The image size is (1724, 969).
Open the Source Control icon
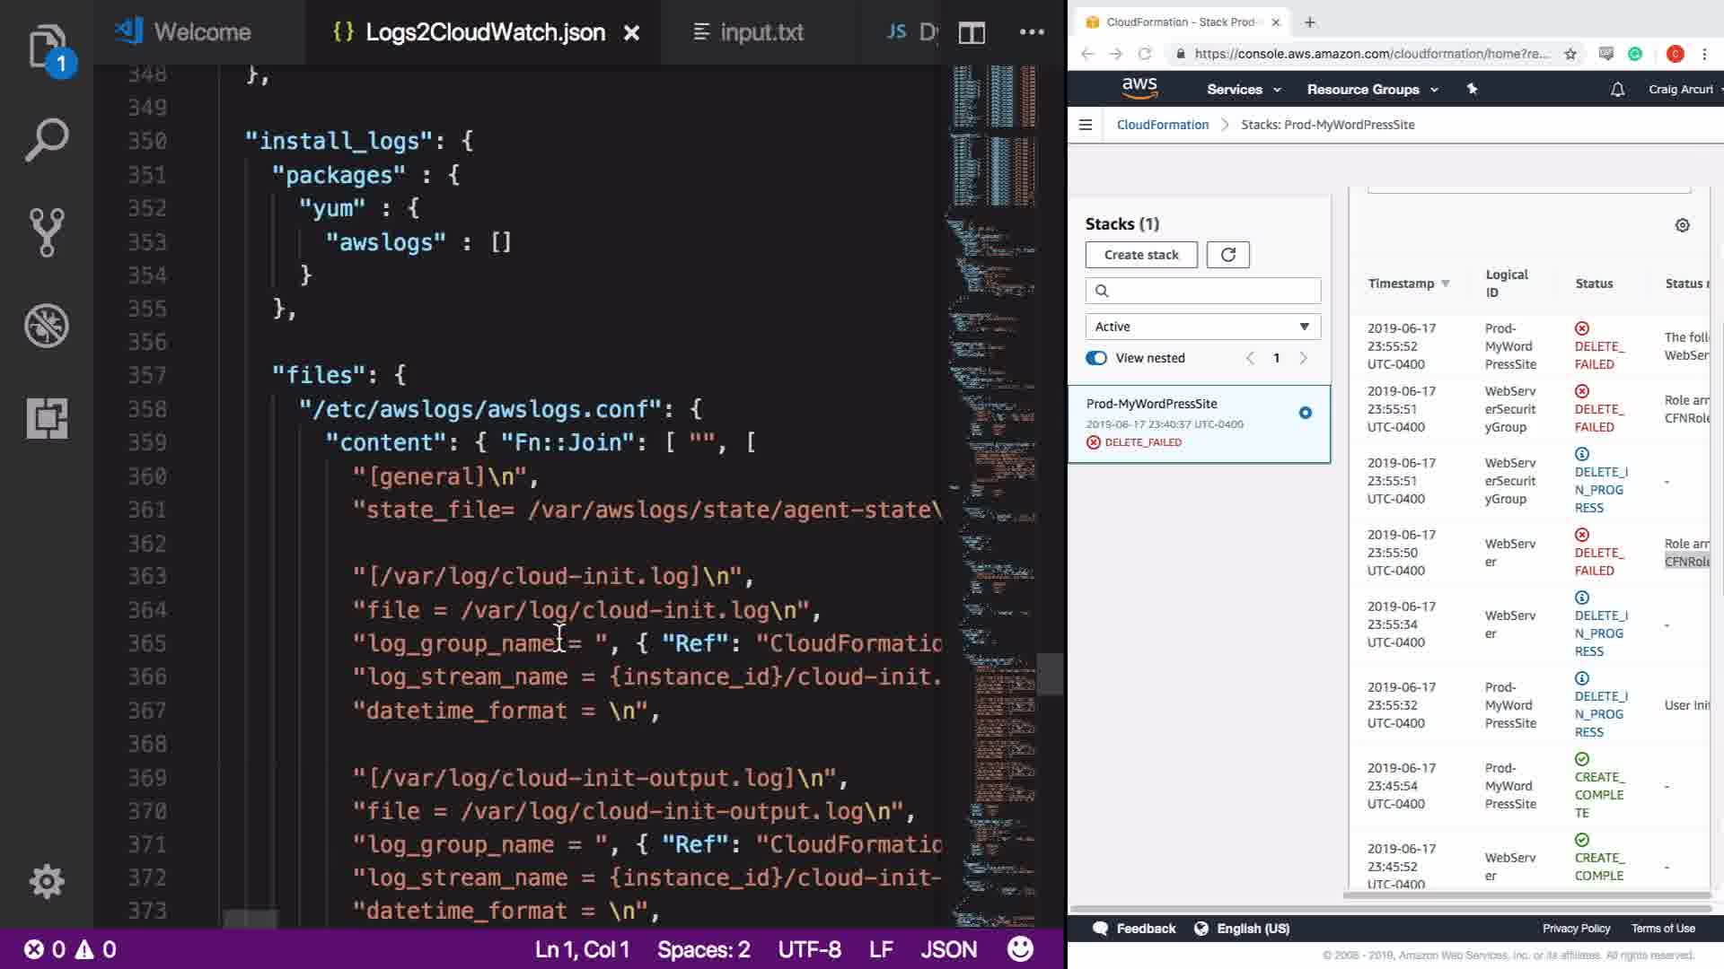coord(47,232)
